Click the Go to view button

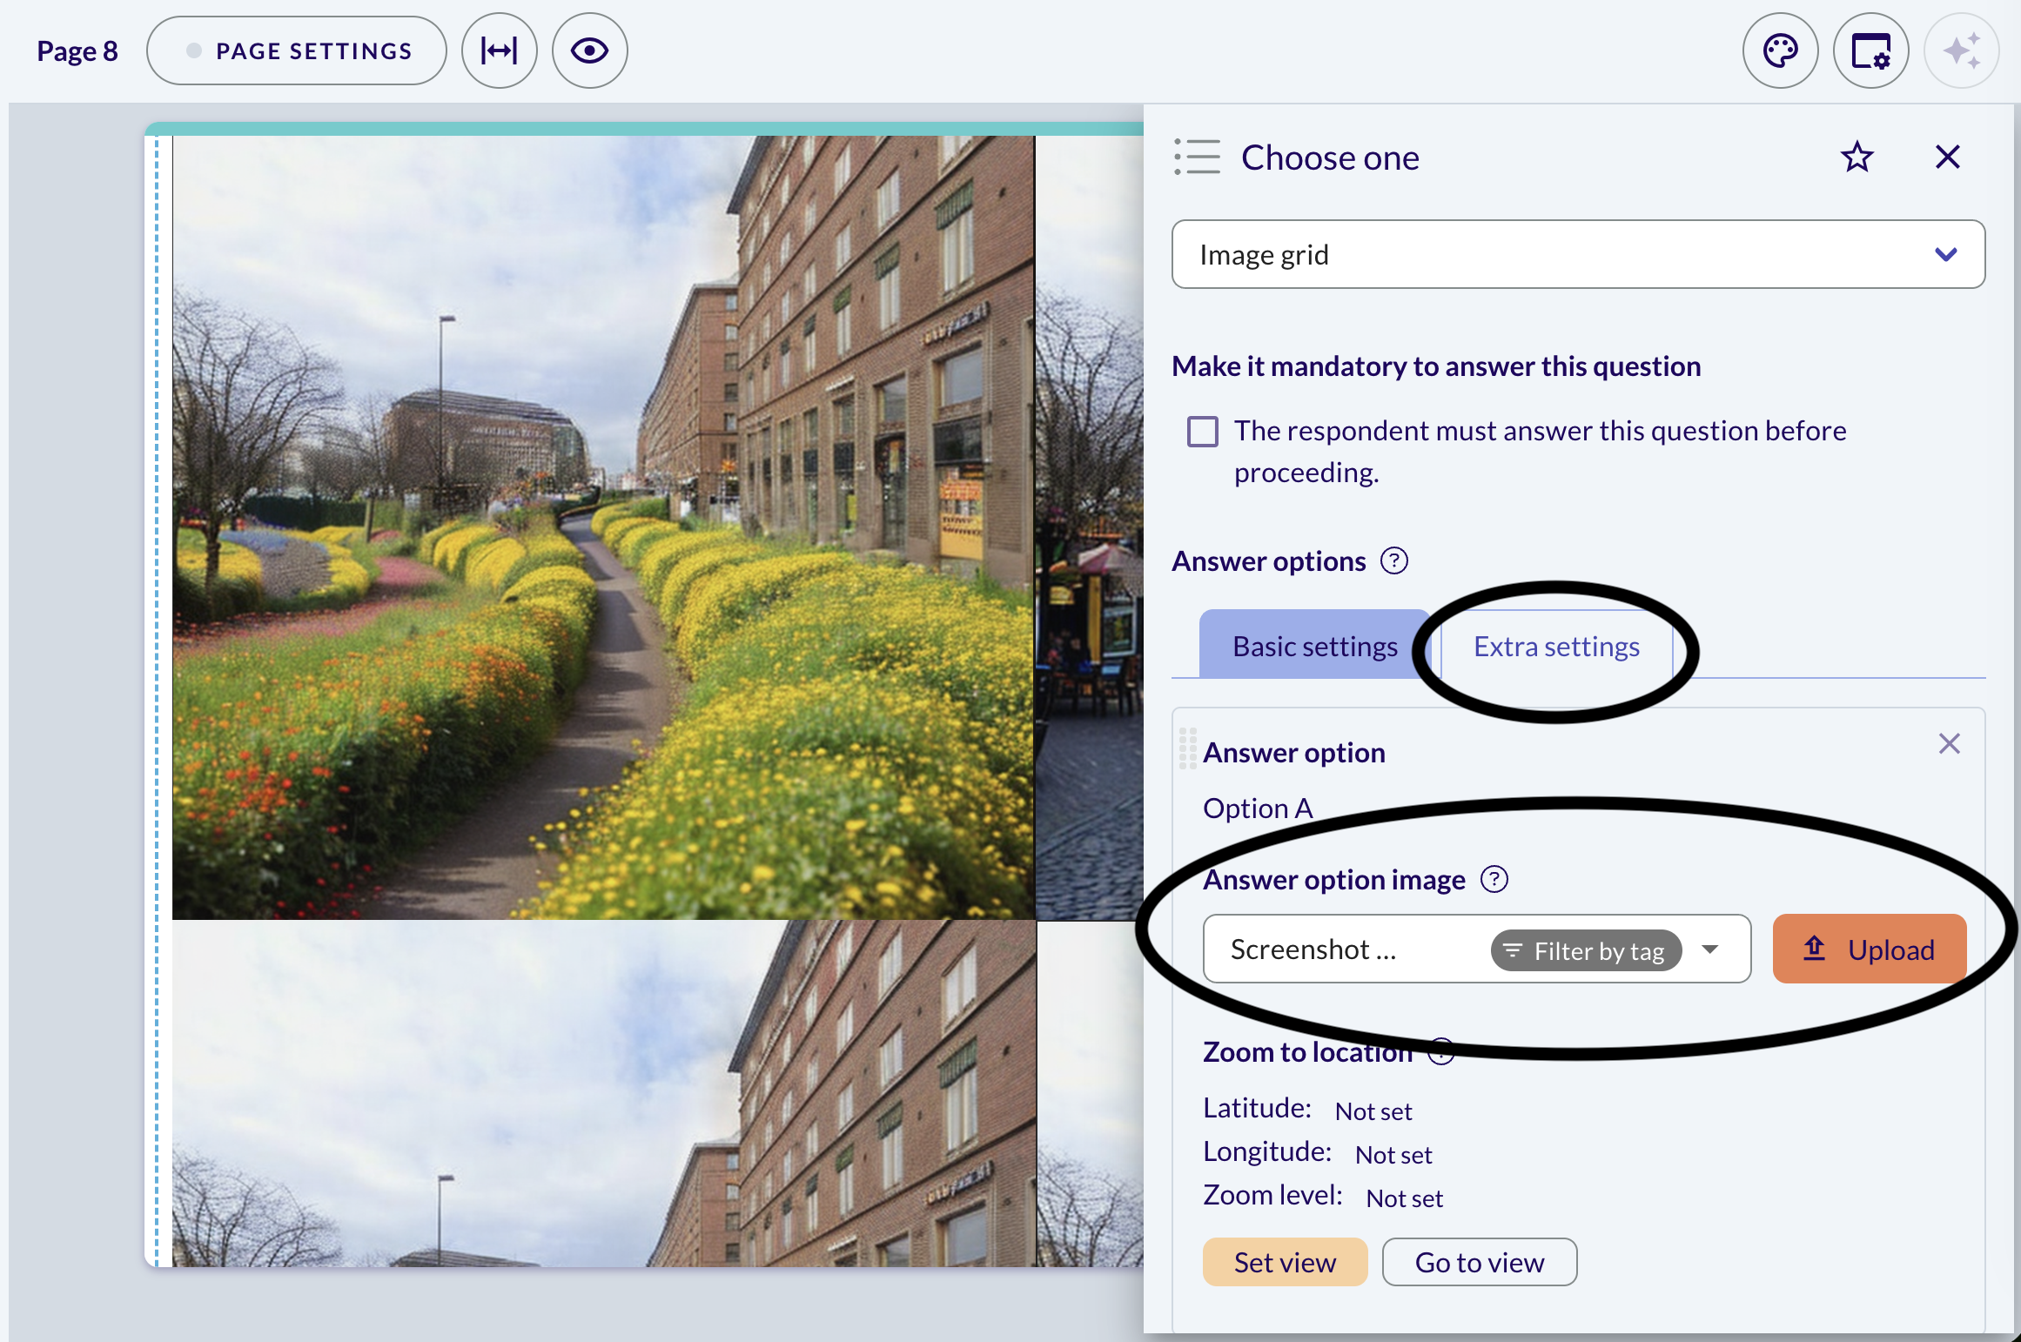tap(1479, 1262)
